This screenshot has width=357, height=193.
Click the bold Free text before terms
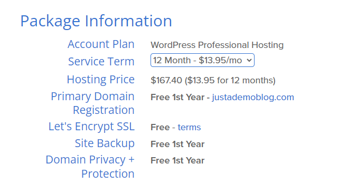click(x=160, y=127)
